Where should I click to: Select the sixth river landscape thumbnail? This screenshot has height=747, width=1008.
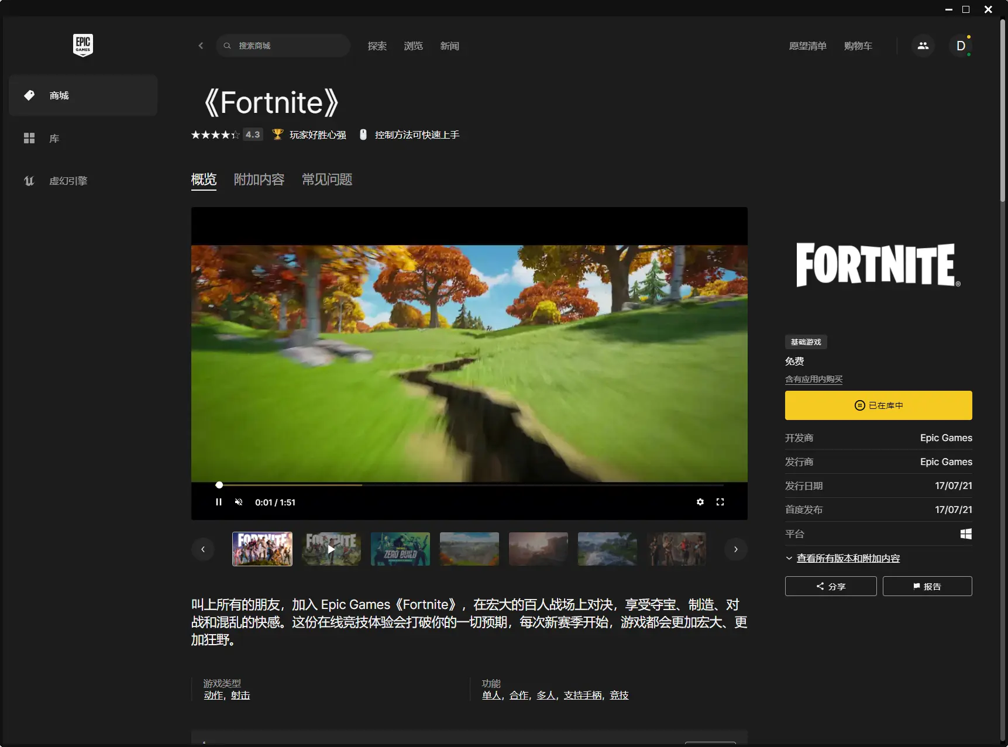[607, 549]
